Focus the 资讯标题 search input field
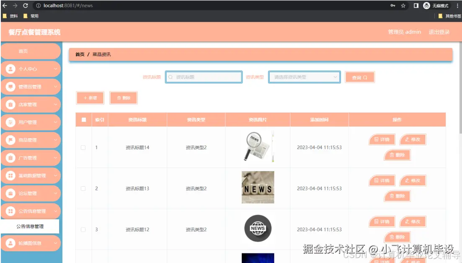 (x=204, y=77)
